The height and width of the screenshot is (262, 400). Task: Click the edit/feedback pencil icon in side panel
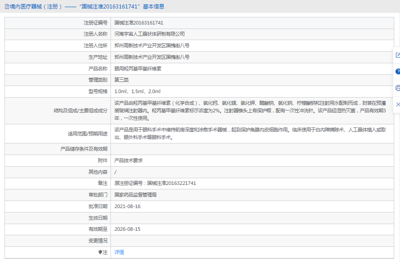tap(397, 55)
